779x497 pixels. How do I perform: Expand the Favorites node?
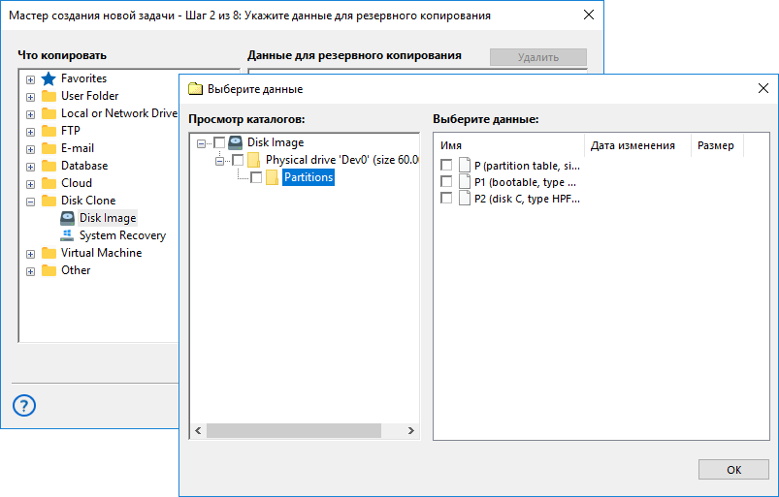(x=30, y=79)
